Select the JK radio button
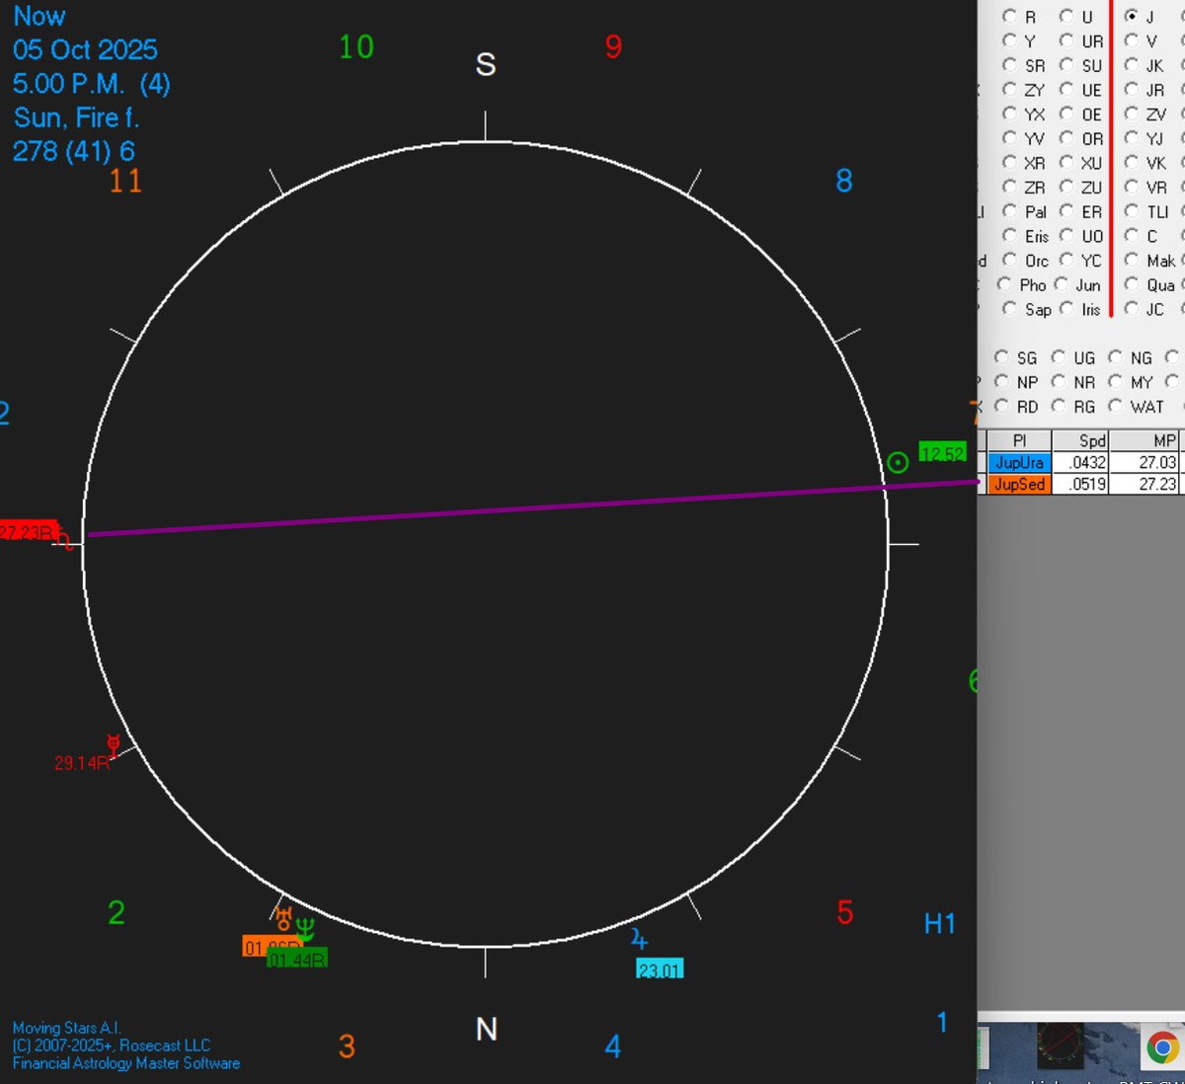This screenshot has height=1084, width=1185. point(1132,65)
